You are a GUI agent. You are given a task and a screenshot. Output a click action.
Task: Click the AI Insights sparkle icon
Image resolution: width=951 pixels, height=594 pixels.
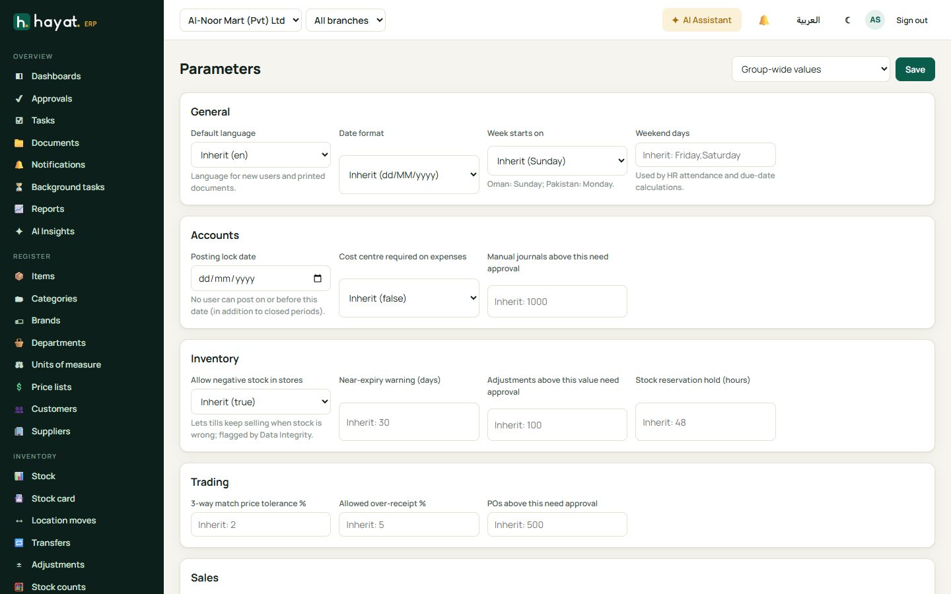(x=19, y=231)
